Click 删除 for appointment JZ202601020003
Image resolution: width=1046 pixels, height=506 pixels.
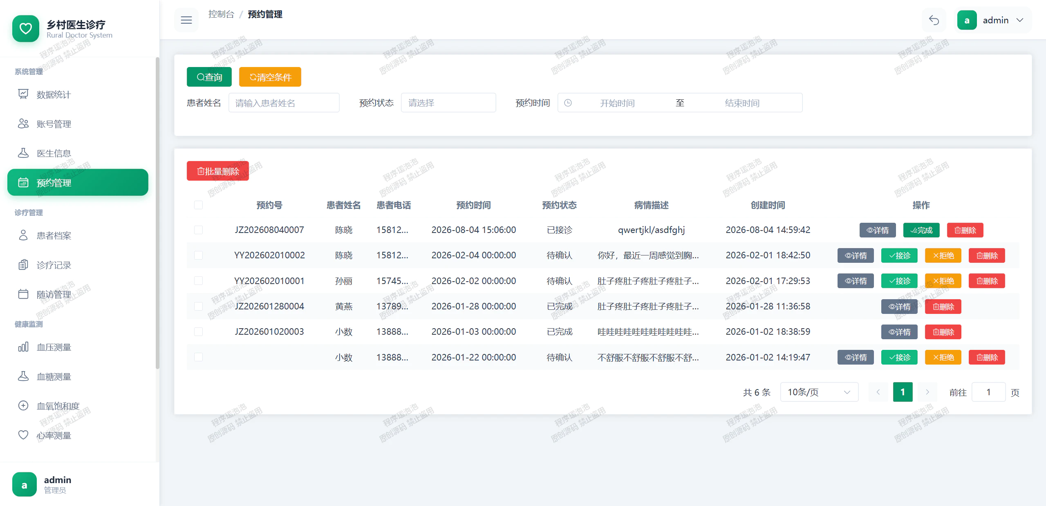[x=943, y=332]
